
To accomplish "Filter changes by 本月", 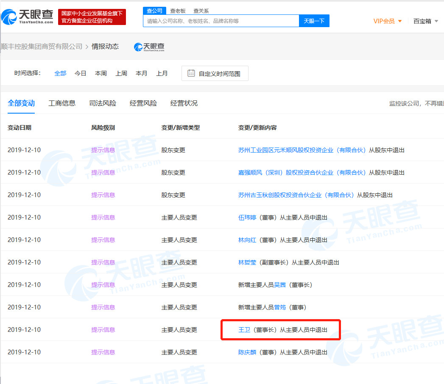I will tap(141, 73).
